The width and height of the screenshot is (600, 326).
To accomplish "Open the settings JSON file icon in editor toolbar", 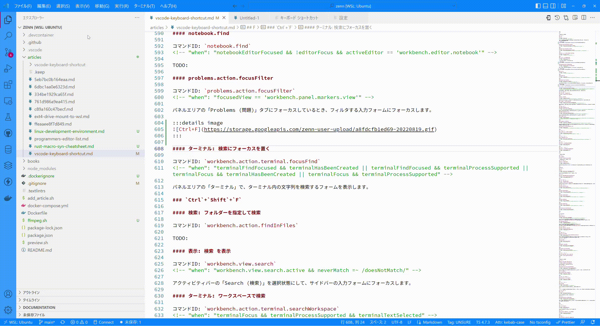I will coord(548,18).
